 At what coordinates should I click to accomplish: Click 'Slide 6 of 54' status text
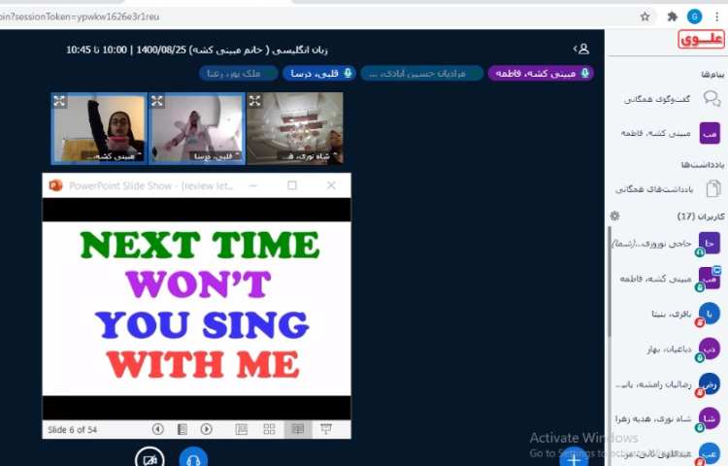pyautogui.click(x=73, y=430)
